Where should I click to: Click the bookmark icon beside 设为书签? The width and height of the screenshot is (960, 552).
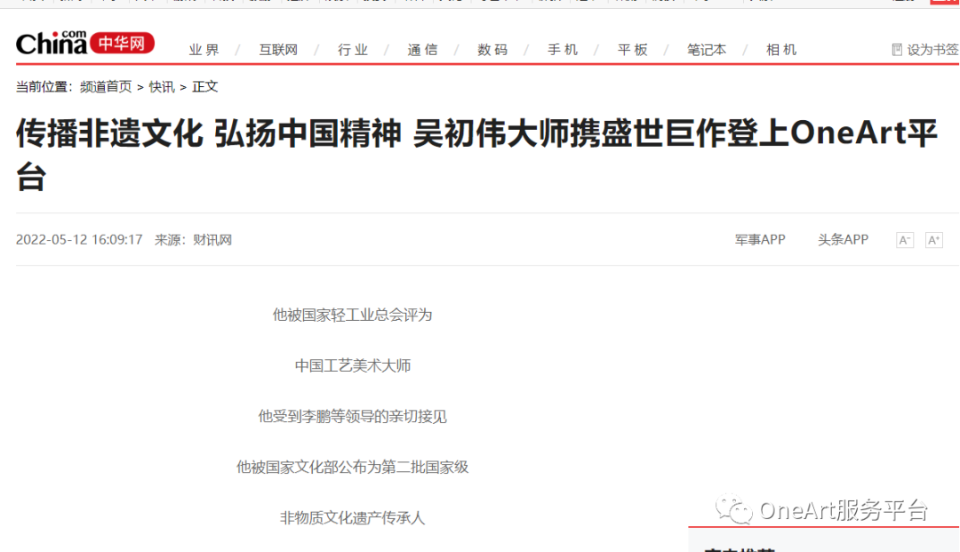pos(897,50)
